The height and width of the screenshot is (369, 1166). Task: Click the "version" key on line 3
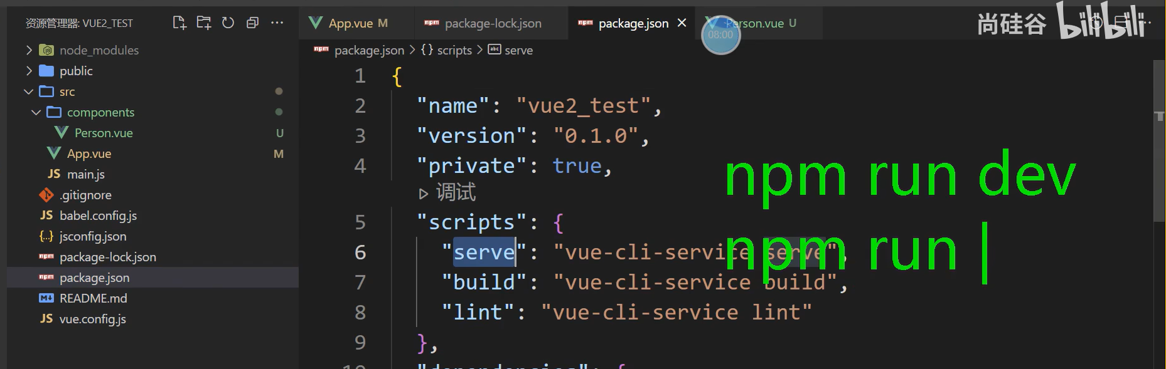pyautogui.click(x=472, y=136)
